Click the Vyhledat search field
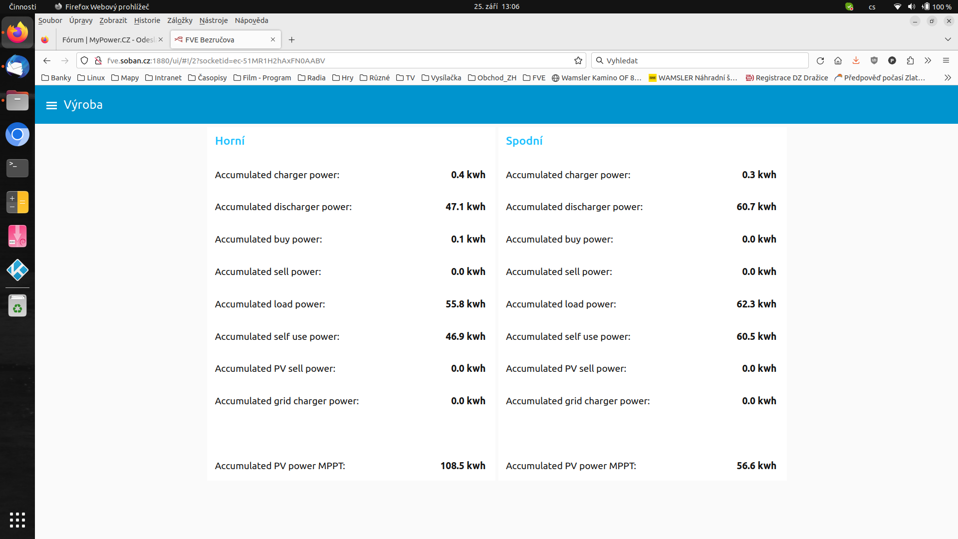The height and width of the screenshot is (539, 958). click(x=699, y=61)
